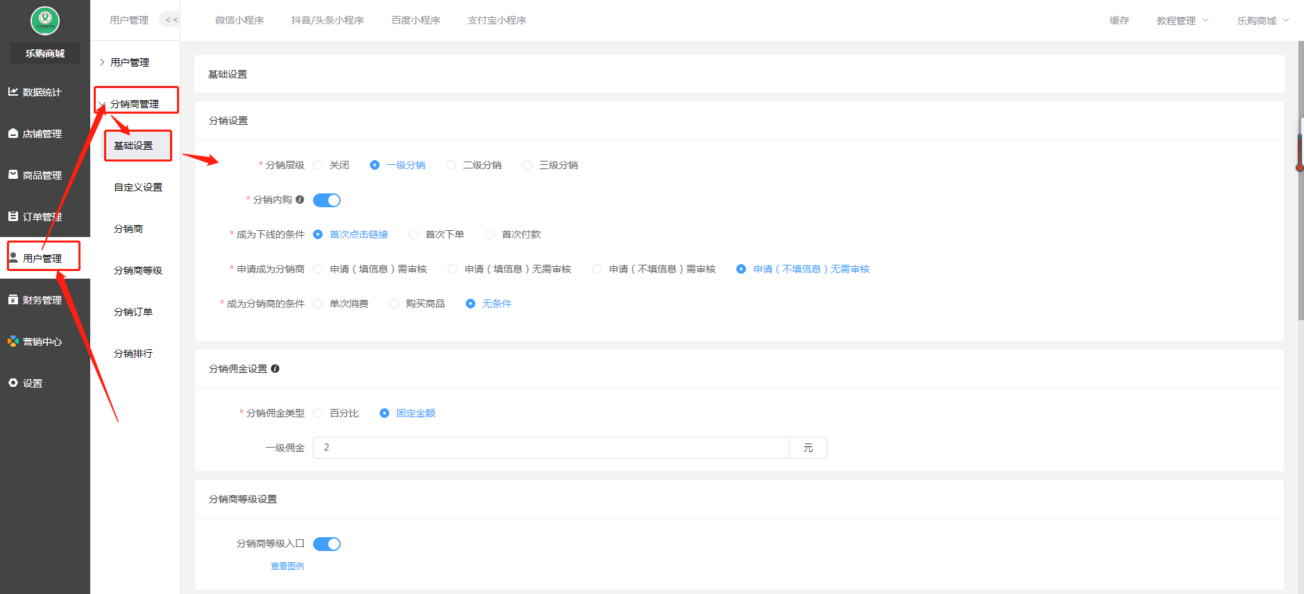1304x594 pixels.
Task: Click the 商品管理 bag icon
Action: point(13,175)
